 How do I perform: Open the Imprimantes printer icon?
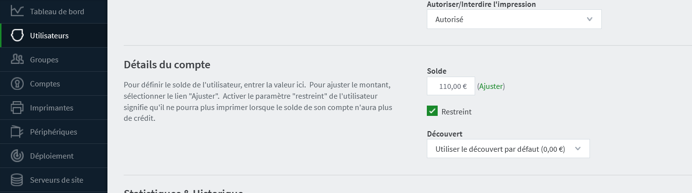tap(17, 108)
